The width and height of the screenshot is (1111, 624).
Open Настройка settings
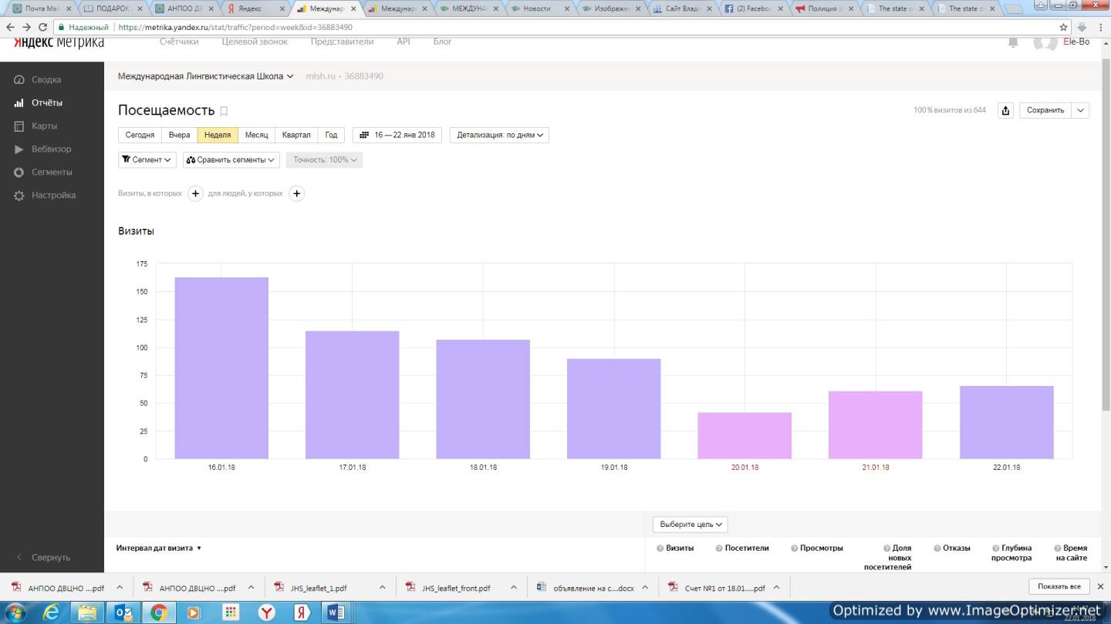click(53, 195)
